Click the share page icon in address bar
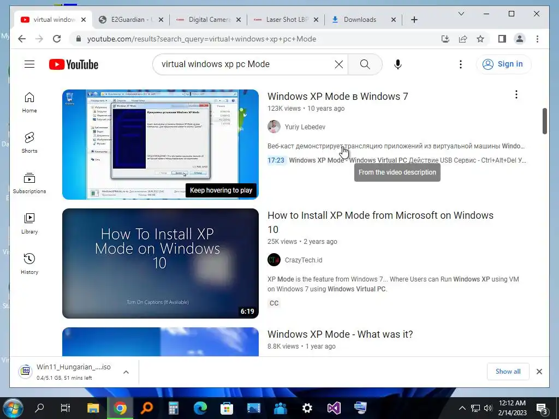559x419 pixels. [x=463, y=39]
